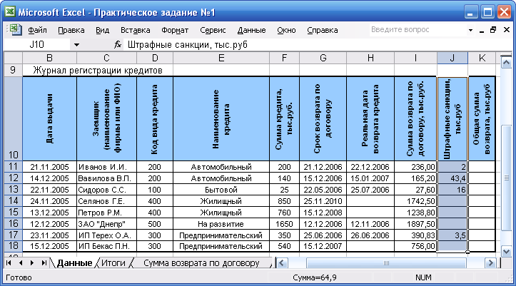Screen dimensions: 516x286
Task: Select the cell 'Петров Р.М.'
Action: point(106,213)
